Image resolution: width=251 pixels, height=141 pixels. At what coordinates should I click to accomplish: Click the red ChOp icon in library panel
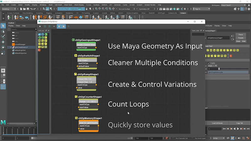(39, 50)
